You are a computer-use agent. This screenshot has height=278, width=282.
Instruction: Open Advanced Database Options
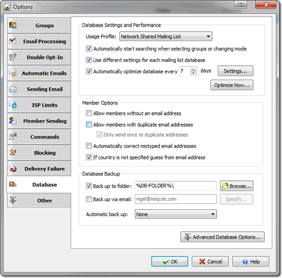click(x=222, y=237)
